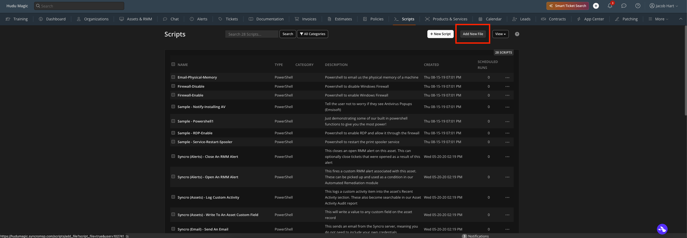
Task: Check the Firewall-Enable script
Action: [173, 95]
